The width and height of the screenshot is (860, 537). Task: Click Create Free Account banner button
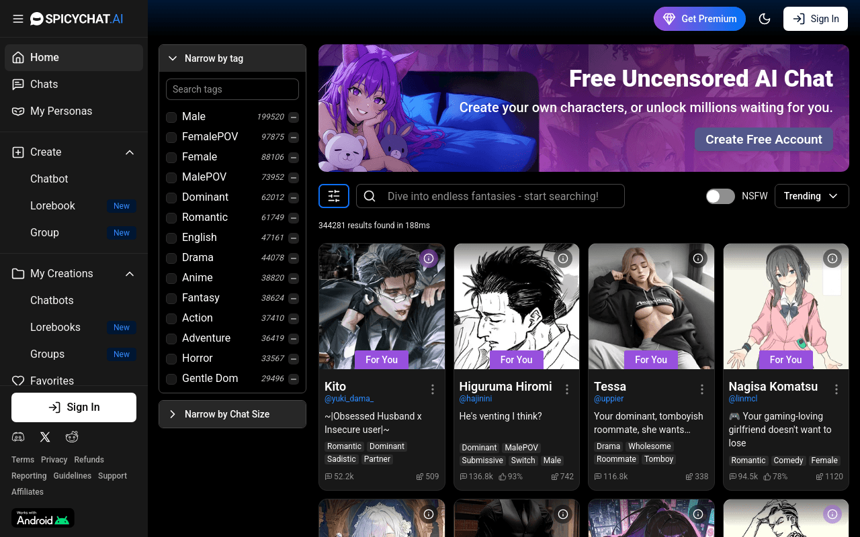tap(763, 140)
